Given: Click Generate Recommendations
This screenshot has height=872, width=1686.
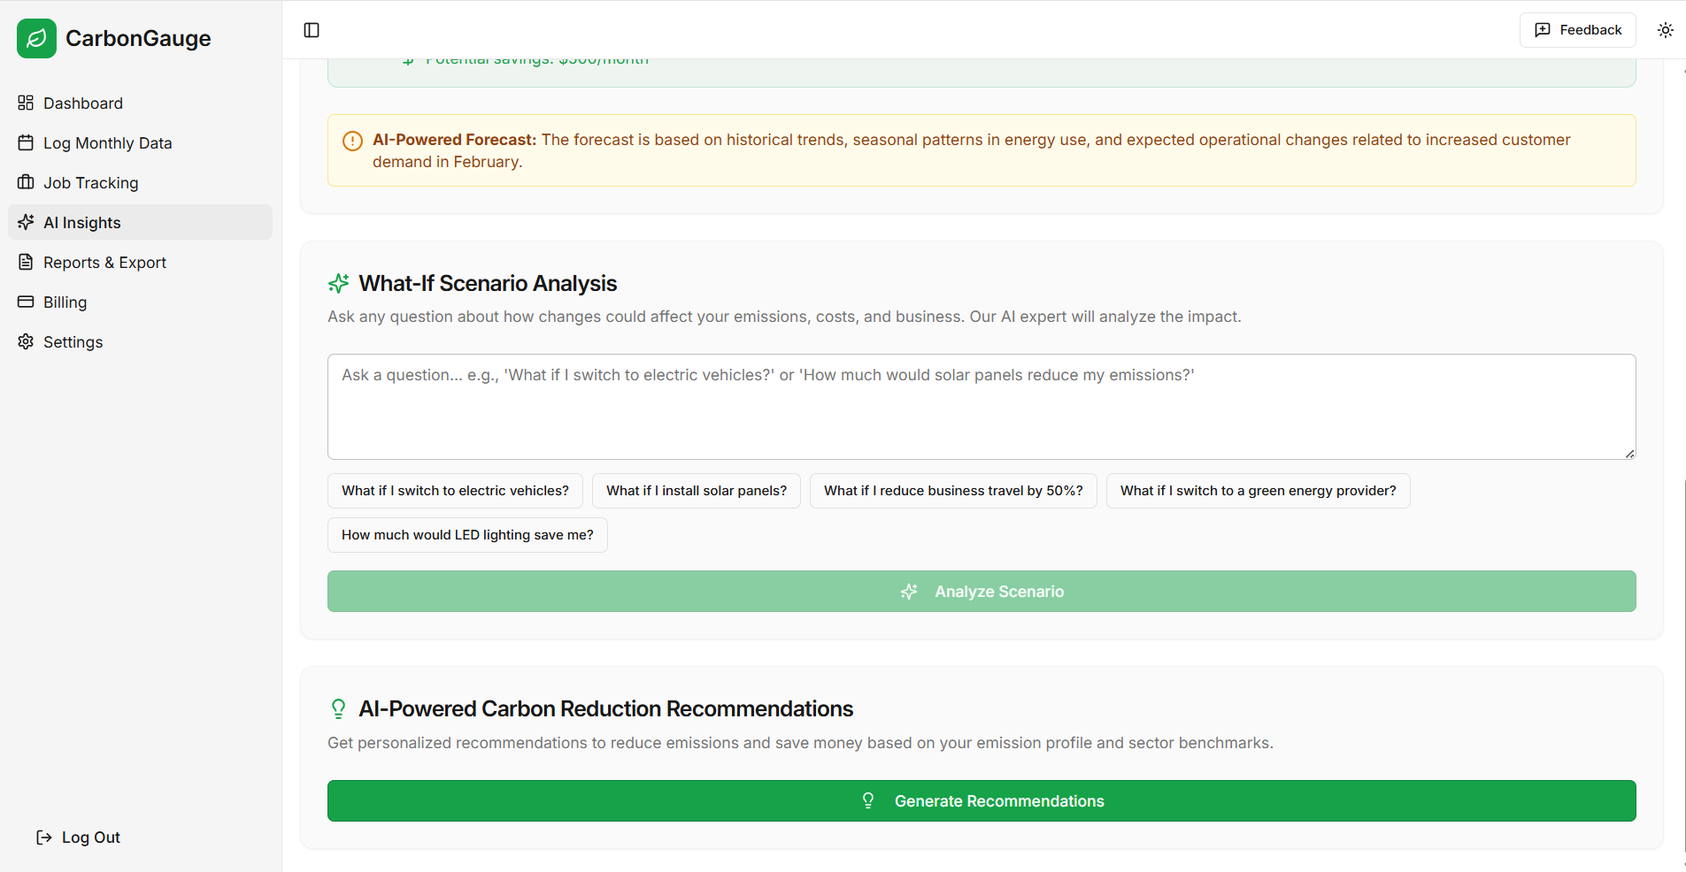Looking at the screenshot, I should click(982, 800).
